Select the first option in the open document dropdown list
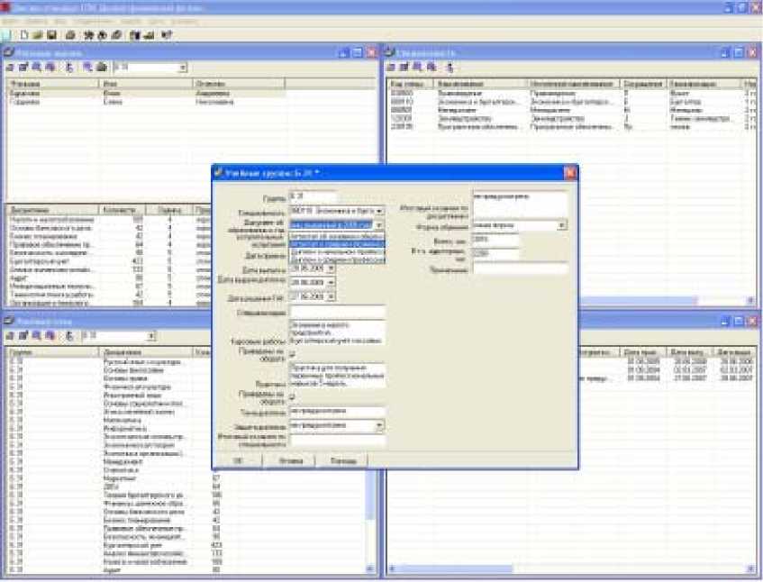Viewport: 763px width, 582px height. click(x=337, y=235)
